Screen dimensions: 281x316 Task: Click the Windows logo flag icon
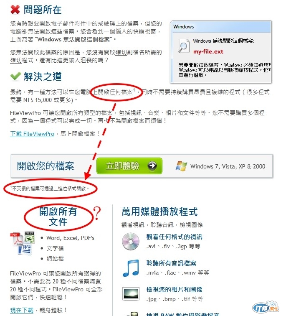pos(181,166)
